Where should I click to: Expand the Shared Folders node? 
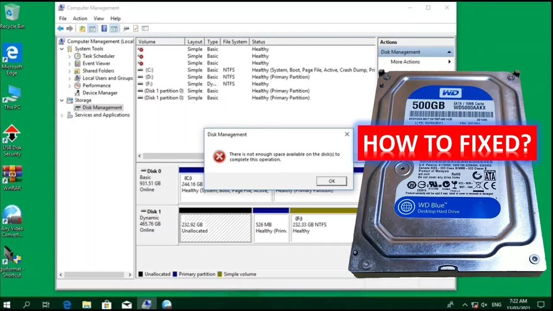70,71
